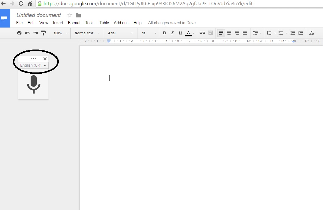Click the All changes saved in Drive status
The image size is (323, 210).
[172, 23]
